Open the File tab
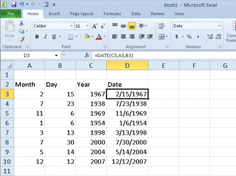Screen dimensions: 236x176 pyautogui.click(x=11, y=14)
